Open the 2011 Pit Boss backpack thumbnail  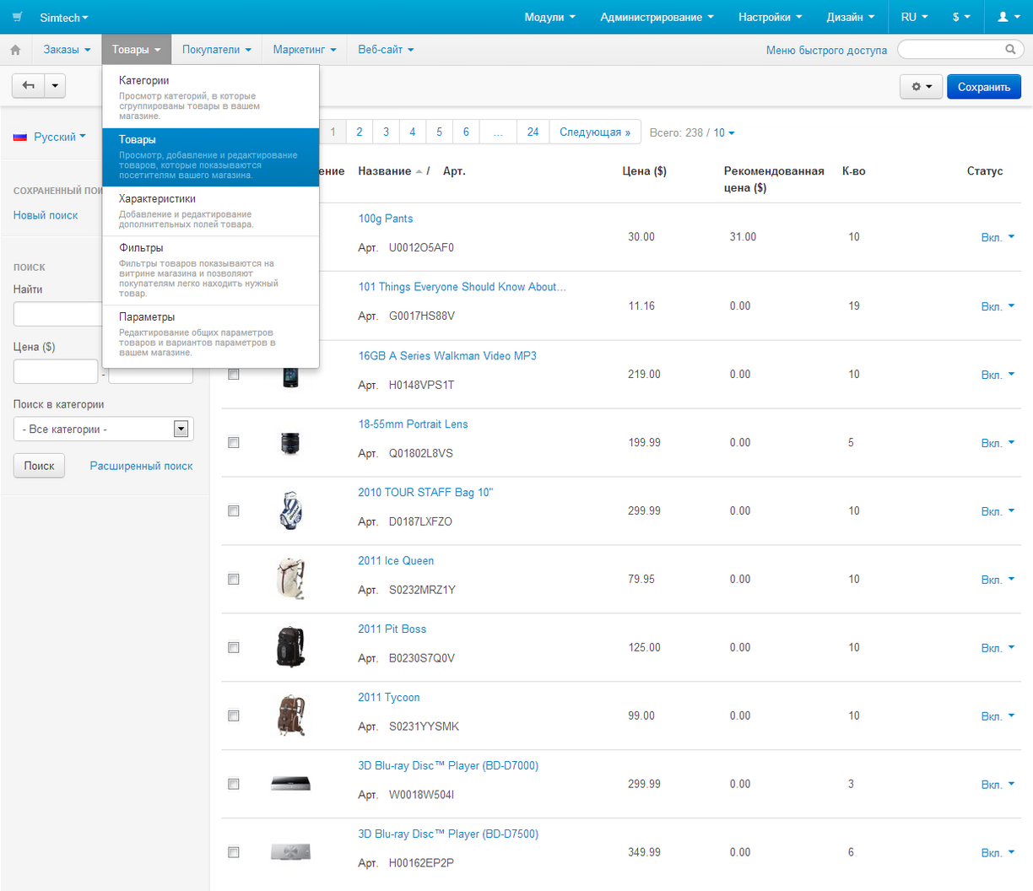coord(290,648)
